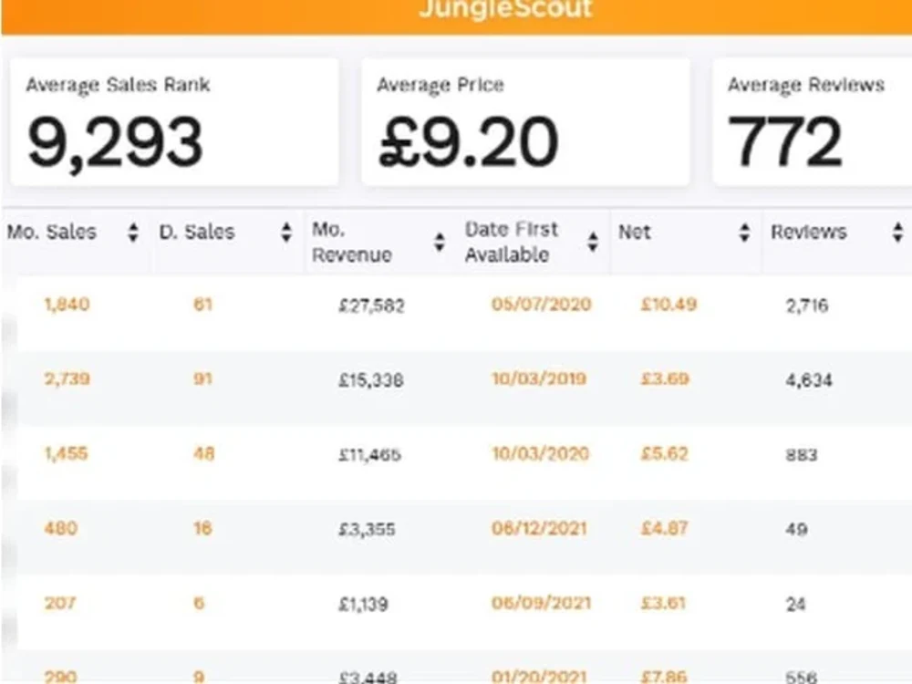Screen dimensions: 912x684
Task: Click monthly sales value 2,739
Action: pos(67,378)
